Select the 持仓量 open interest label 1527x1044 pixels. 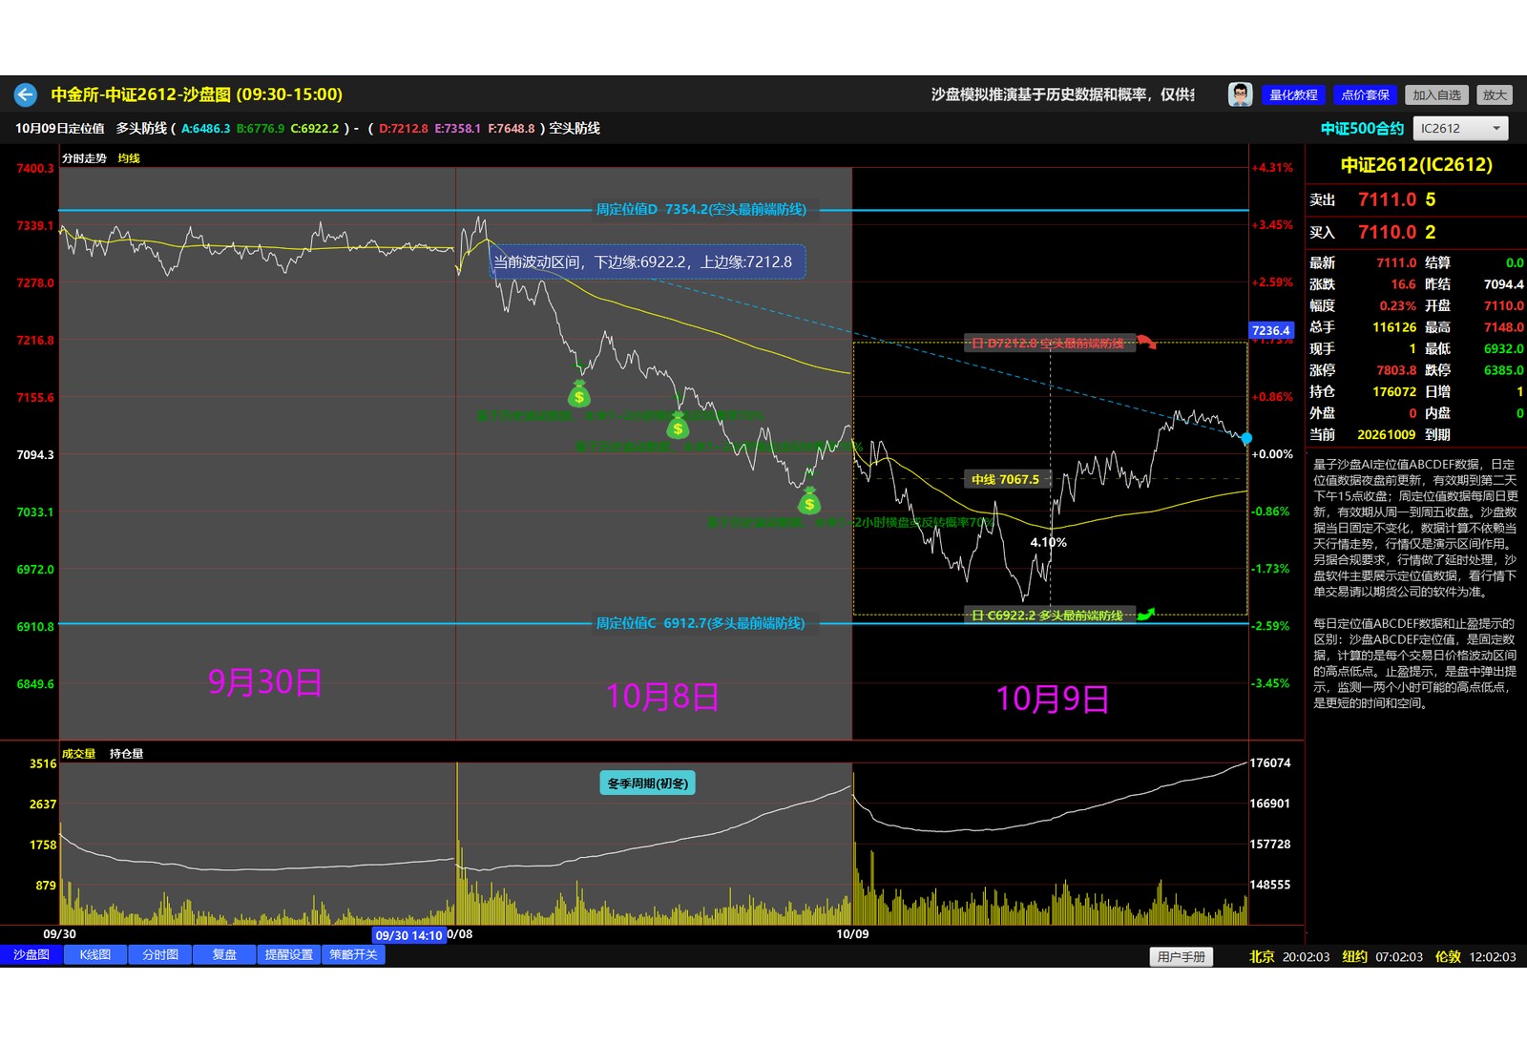pos(126,754)
